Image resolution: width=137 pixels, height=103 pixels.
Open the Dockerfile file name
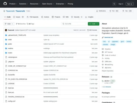click(x=11, y=75)
